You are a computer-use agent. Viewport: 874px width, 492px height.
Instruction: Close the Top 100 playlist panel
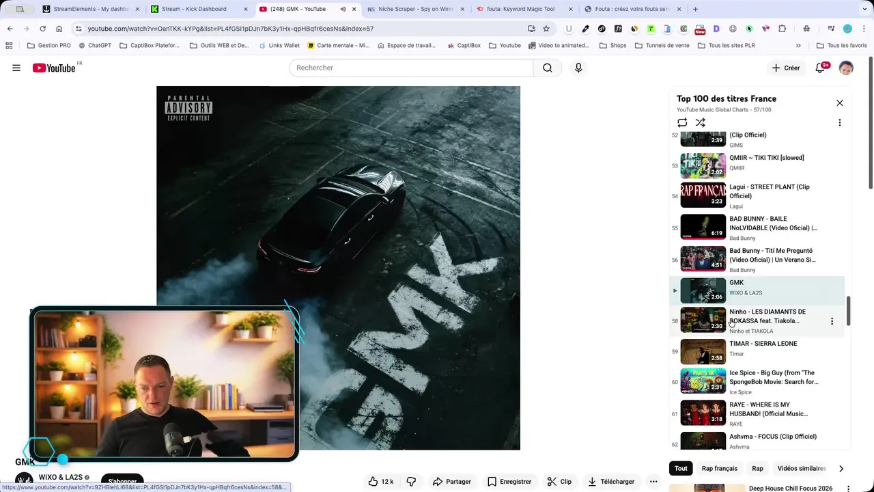pos(840,103)
